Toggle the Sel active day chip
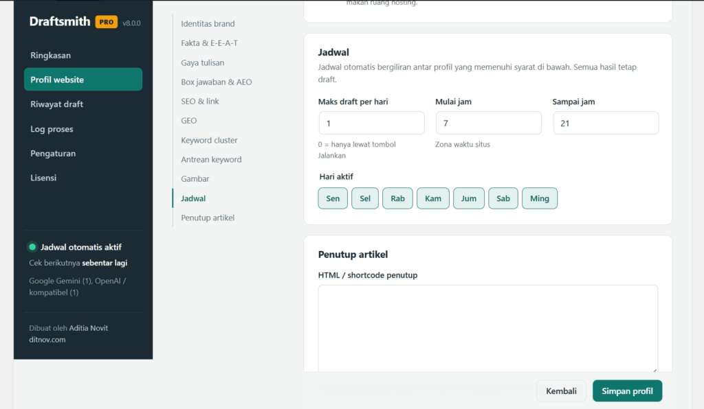This screenshot has width=704, height=409. pos(365,198)
